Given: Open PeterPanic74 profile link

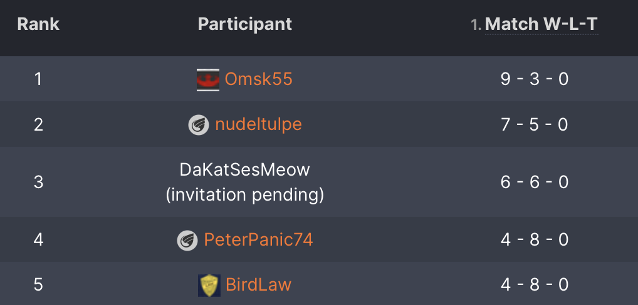Looking at the screenshot, I should [258, 240].
